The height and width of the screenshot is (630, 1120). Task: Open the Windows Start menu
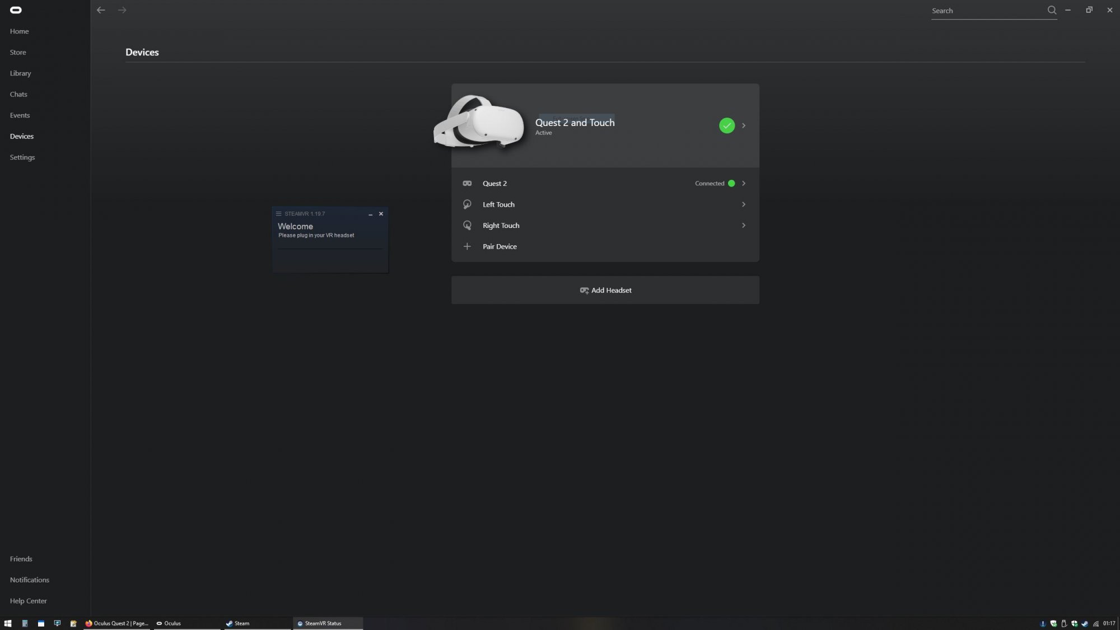pyautogui.click(x=8, y=623)
